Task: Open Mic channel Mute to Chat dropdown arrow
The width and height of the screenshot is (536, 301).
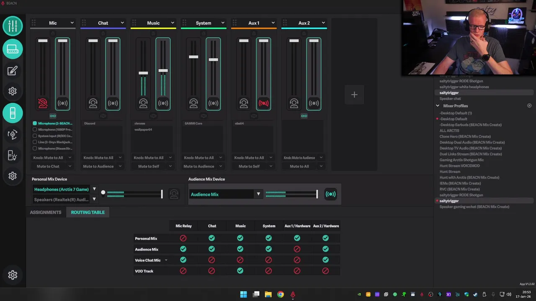Action: pos(70,166)
